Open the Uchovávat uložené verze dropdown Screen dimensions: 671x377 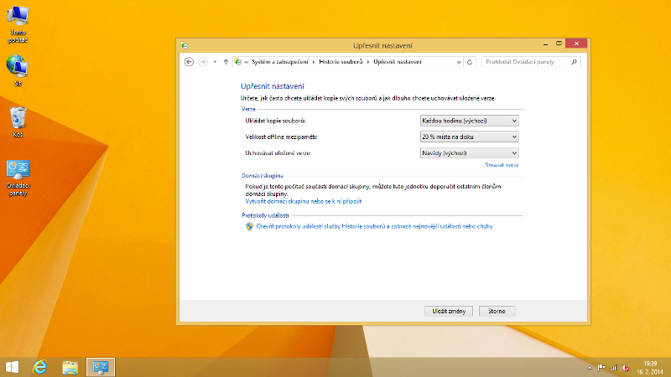[x=469, y=153]
